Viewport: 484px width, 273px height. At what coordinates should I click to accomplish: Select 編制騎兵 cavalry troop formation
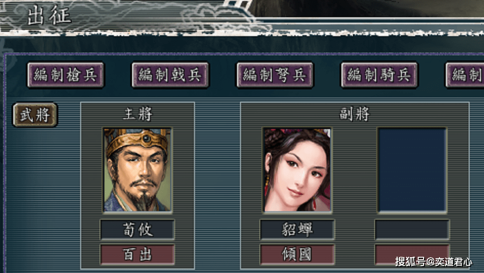click(380, 75)
